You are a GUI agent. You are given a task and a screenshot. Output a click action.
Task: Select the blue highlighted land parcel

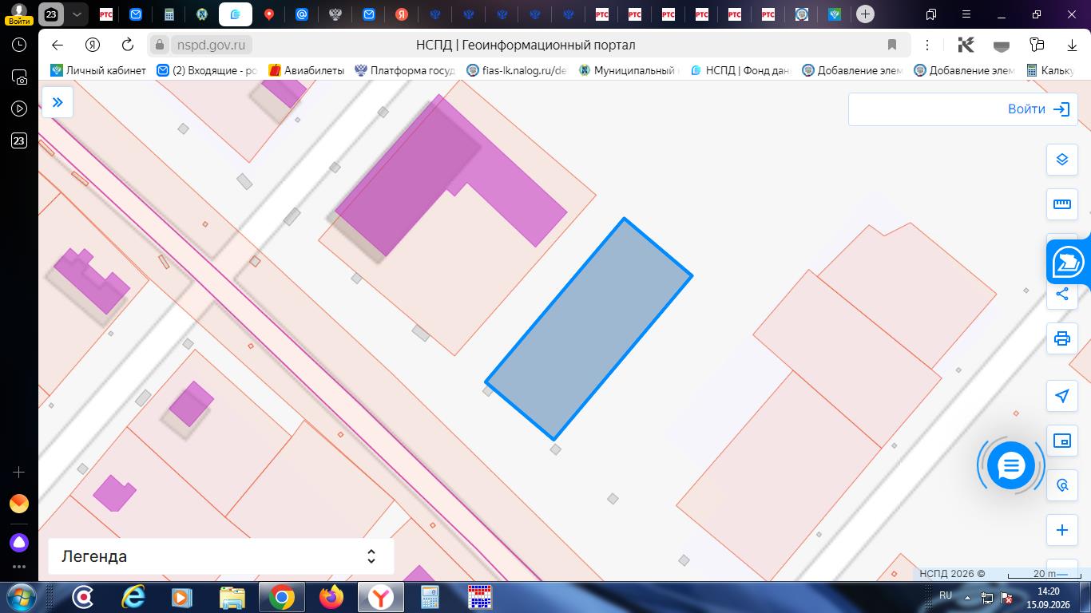(589, 329)
